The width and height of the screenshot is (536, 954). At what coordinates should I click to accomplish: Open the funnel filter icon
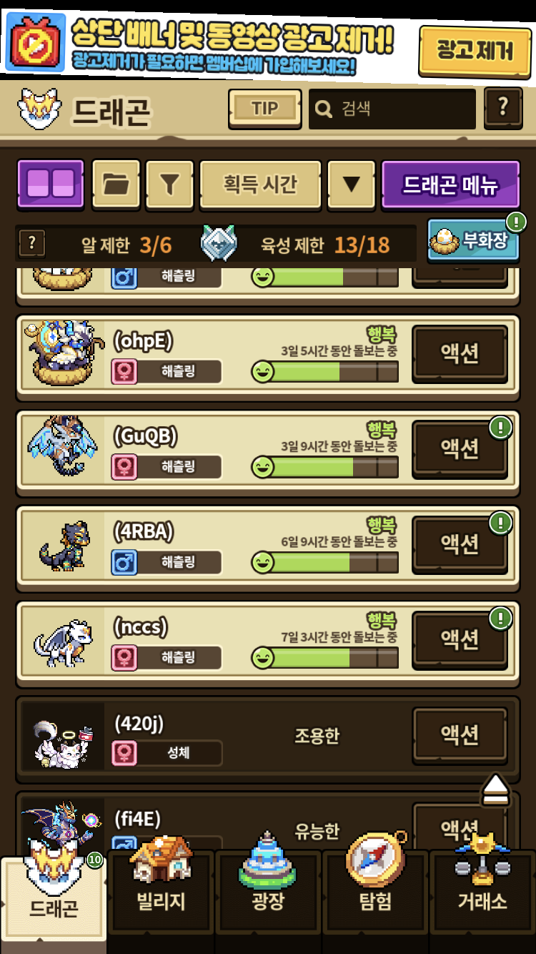tap(169, 185)
